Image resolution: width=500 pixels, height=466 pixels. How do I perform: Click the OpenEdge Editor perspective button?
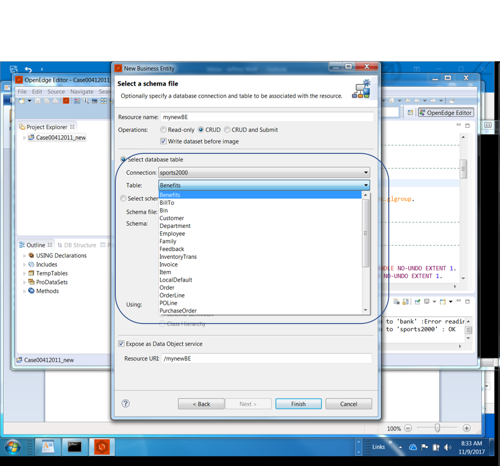(x=445, y=112)
